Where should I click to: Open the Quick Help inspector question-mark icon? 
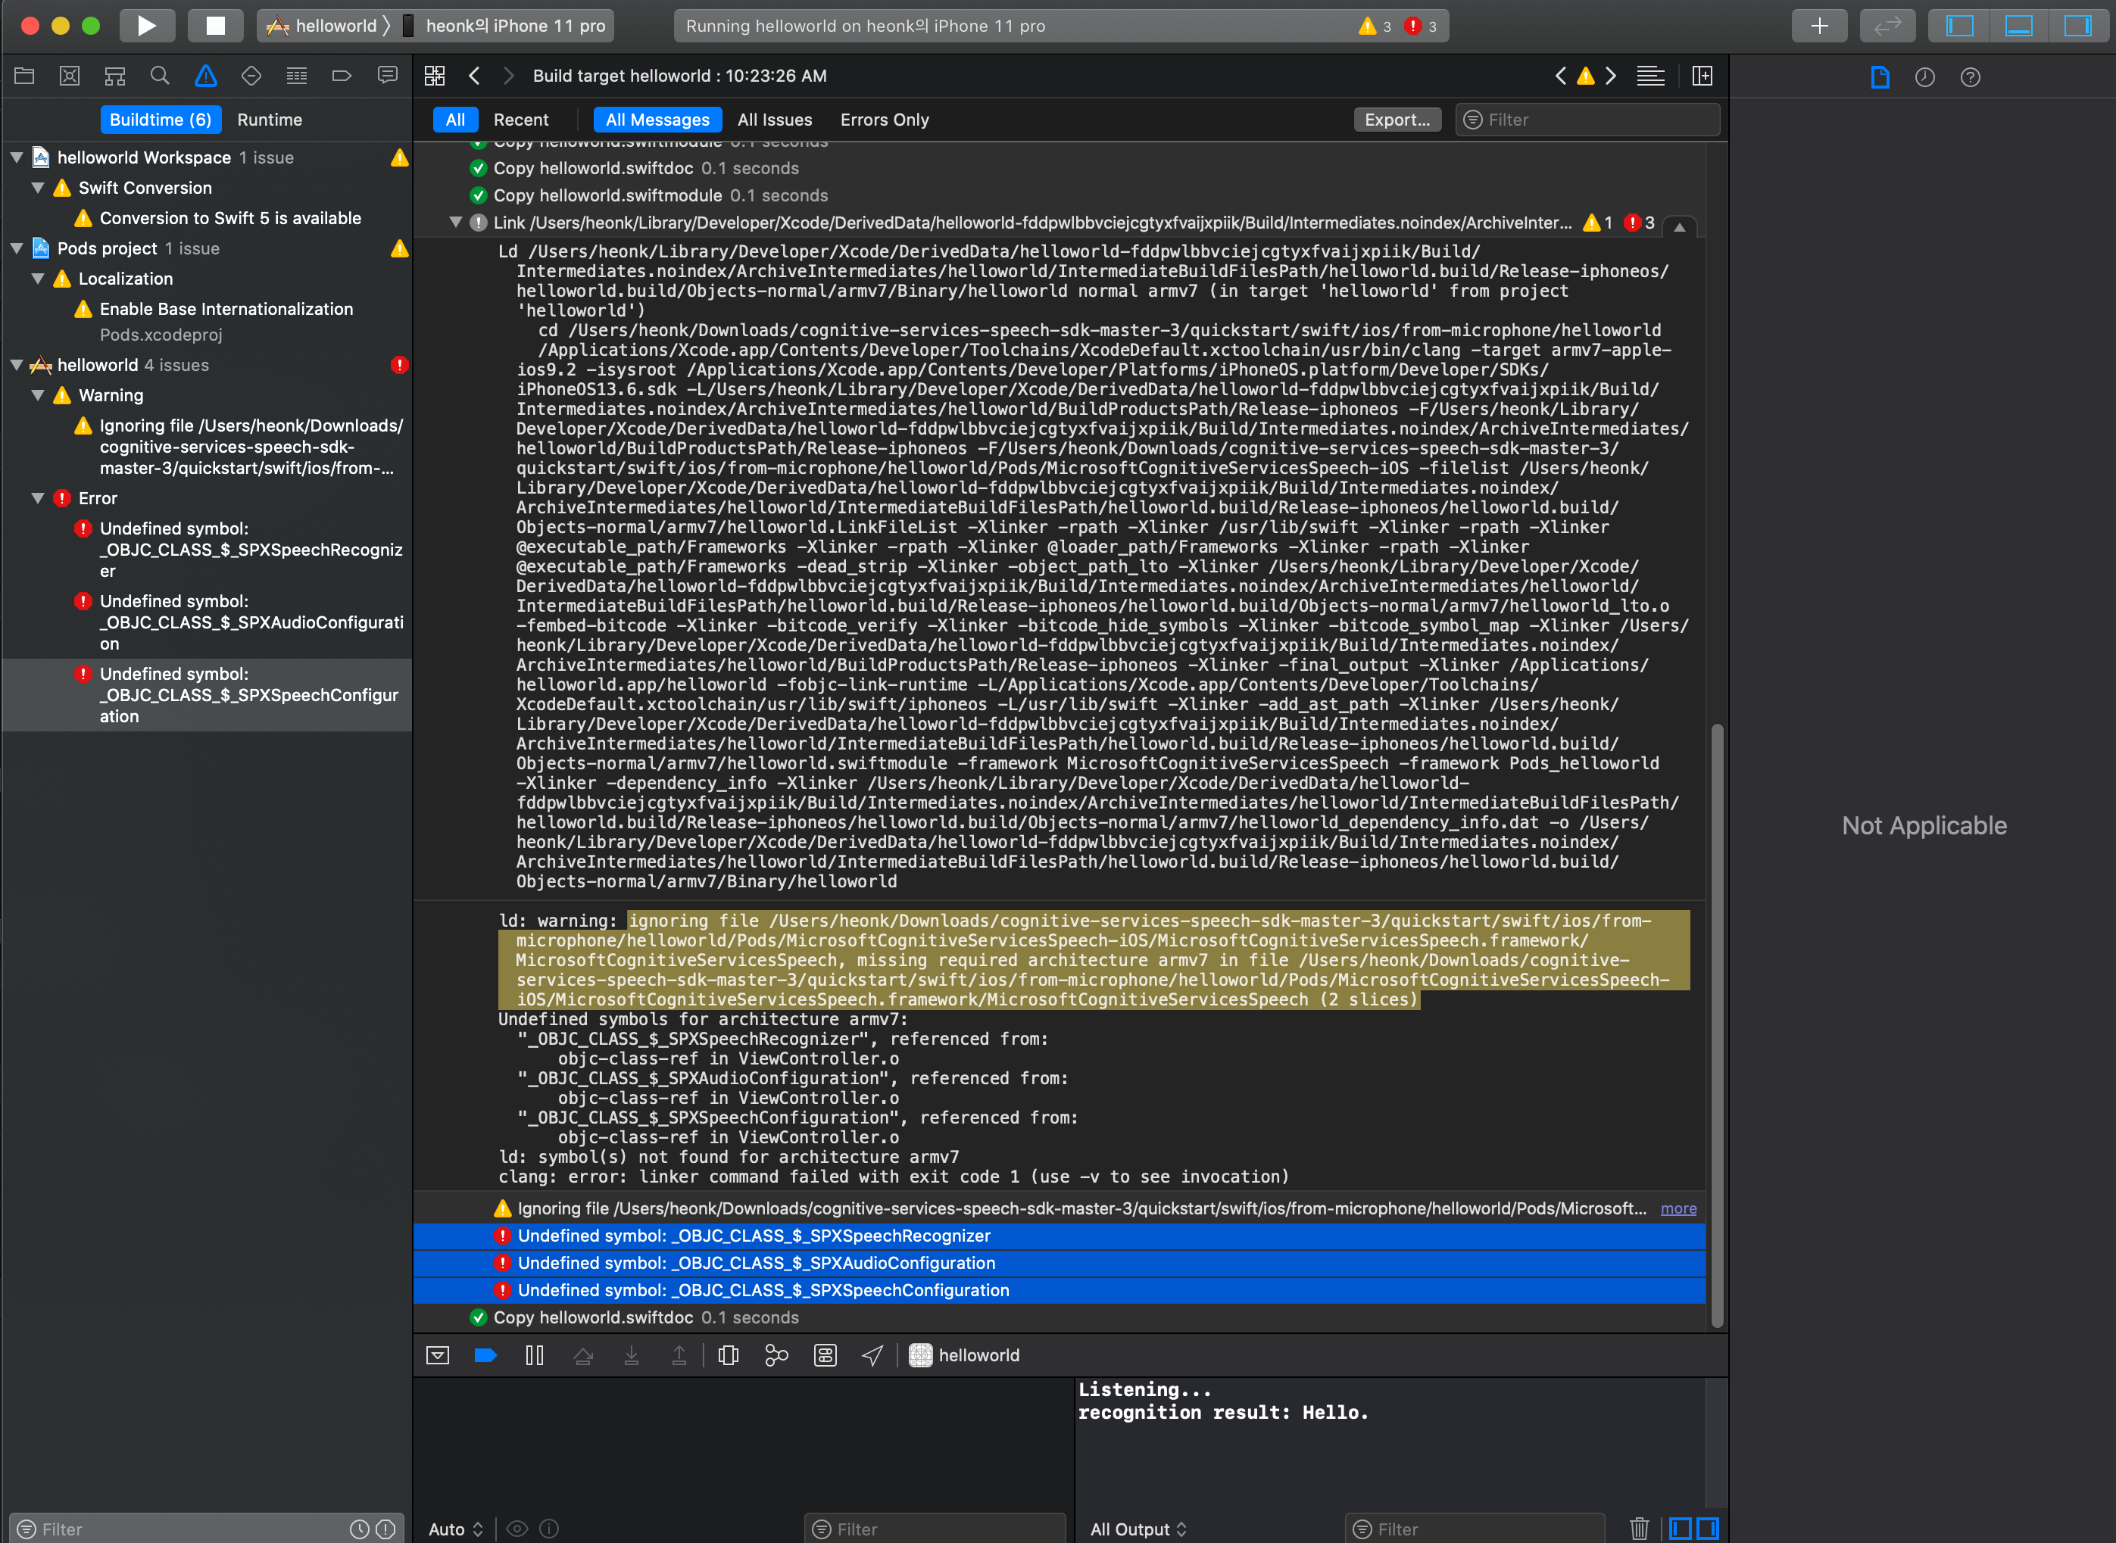[x=1971, y=77]
